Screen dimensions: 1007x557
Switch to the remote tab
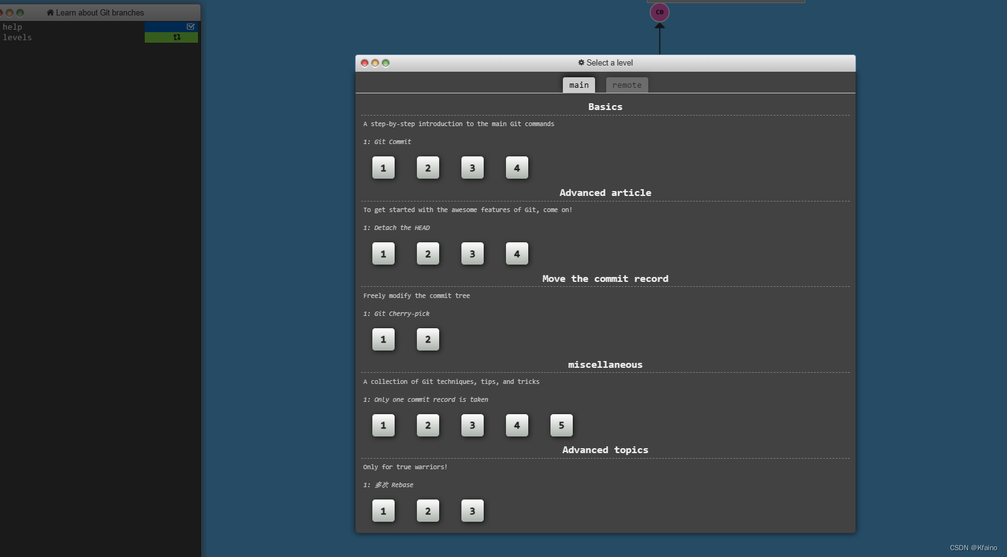coord(627,85)
